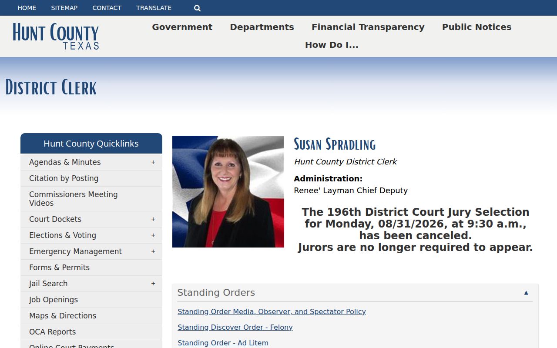Click Susan Spradling's portrait photo

(228, 191)
